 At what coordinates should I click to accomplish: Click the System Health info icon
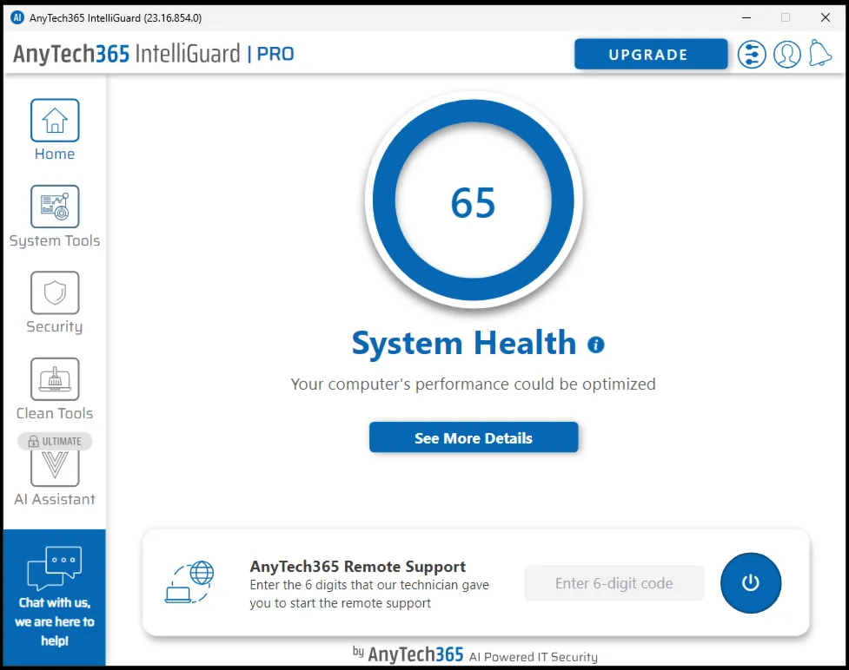coord(595,345)
